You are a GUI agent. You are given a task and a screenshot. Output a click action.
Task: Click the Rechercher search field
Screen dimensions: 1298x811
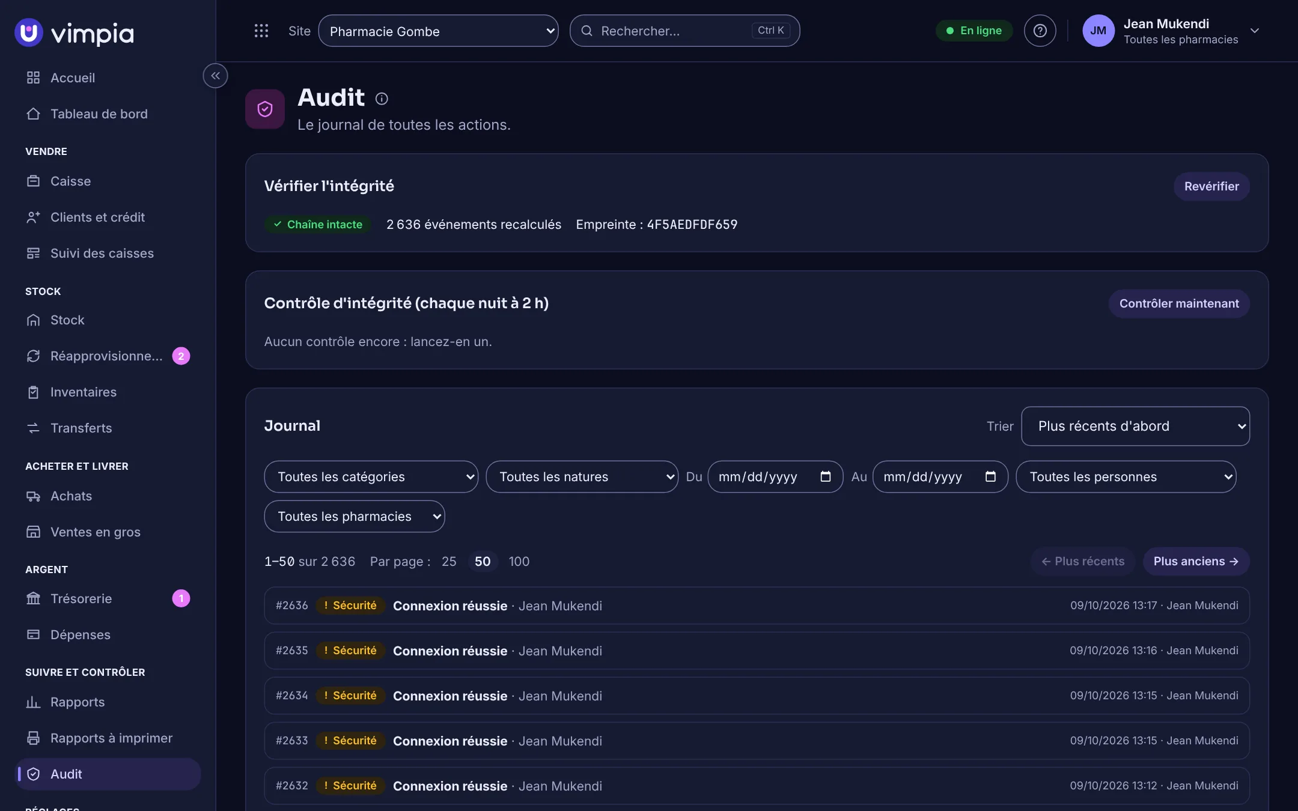point(684,31)
